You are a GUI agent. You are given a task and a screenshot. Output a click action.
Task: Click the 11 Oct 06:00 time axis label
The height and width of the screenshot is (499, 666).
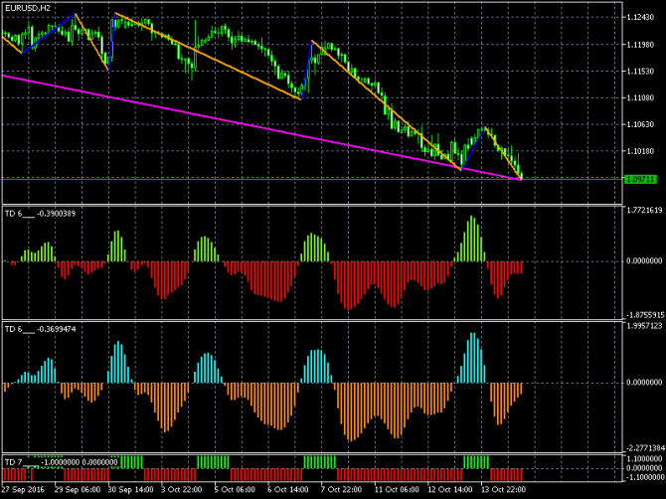397,489
